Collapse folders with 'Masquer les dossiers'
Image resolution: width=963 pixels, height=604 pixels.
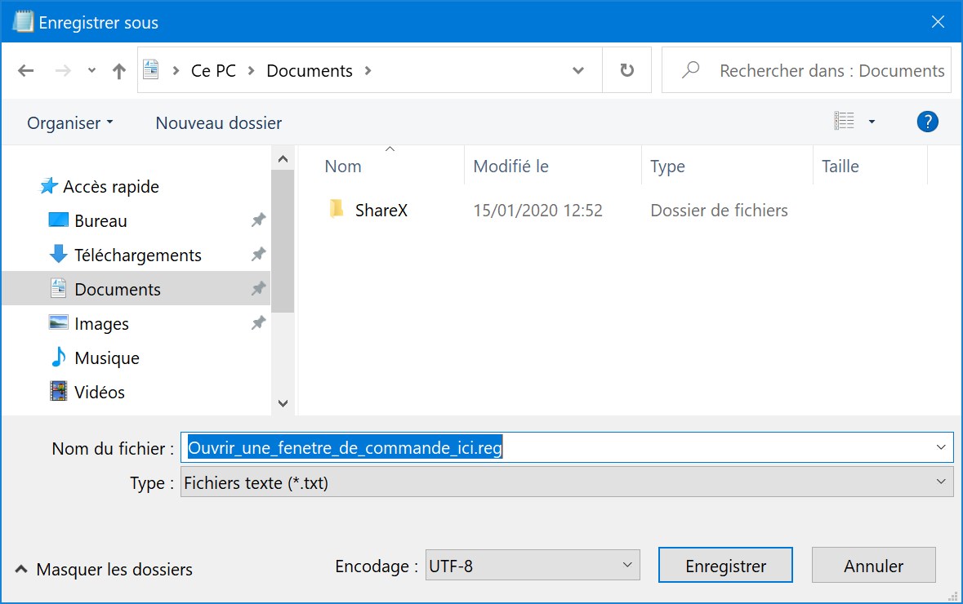pyautogui.click(x=104, y=569)
